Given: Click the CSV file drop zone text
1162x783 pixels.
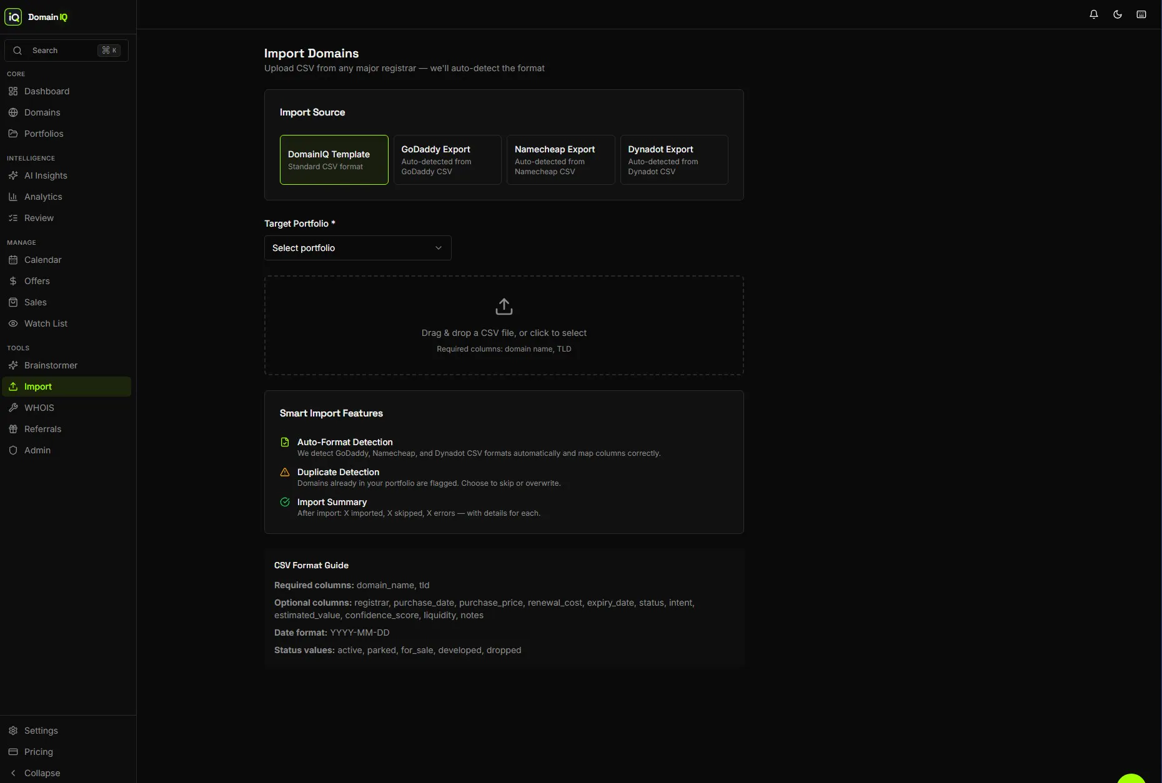Looking at the screenshot, I should (504, 333).
